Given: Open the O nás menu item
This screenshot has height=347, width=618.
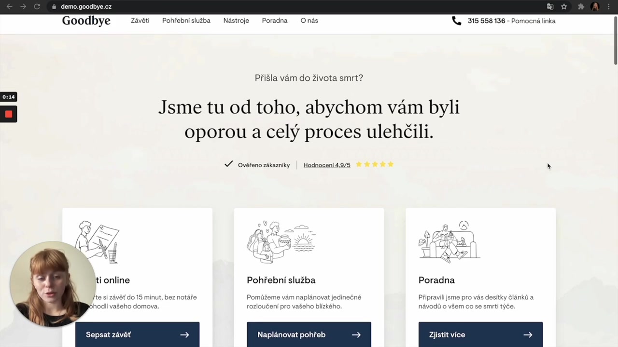Looking at the screenshot, I should (x=309, y=21).
